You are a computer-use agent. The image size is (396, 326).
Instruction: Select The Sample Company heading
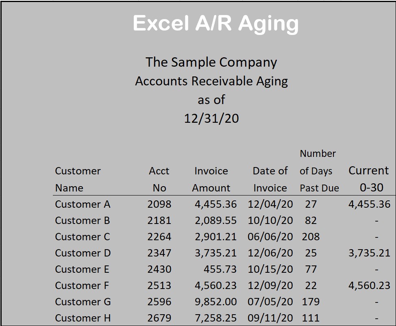[x=211, y=62]
